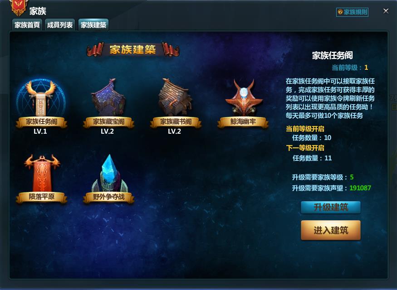Click the 家族建築 title banner

132,49
